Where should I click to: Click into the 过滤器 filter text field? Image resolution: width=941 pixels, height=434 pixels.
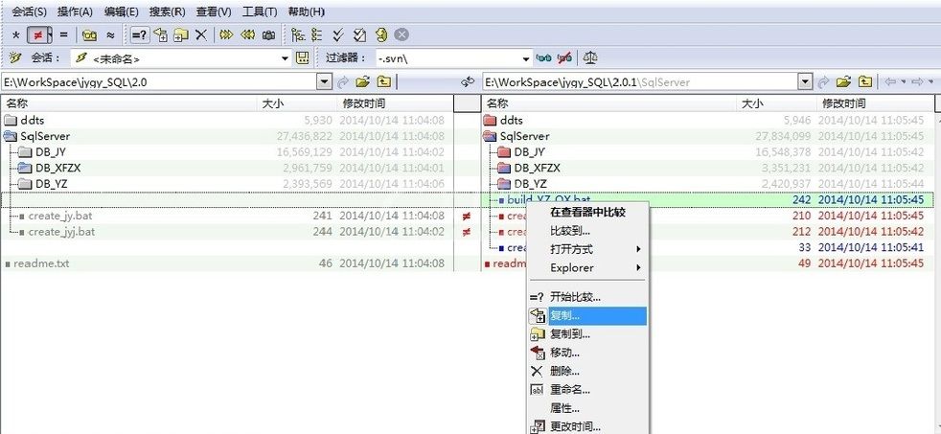pyautogui.click(x=448, y=58)
